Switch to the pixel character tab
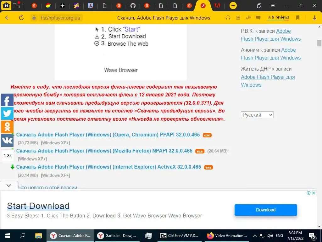Viewport: 322px width, 242px height. (x=91, y=6)
